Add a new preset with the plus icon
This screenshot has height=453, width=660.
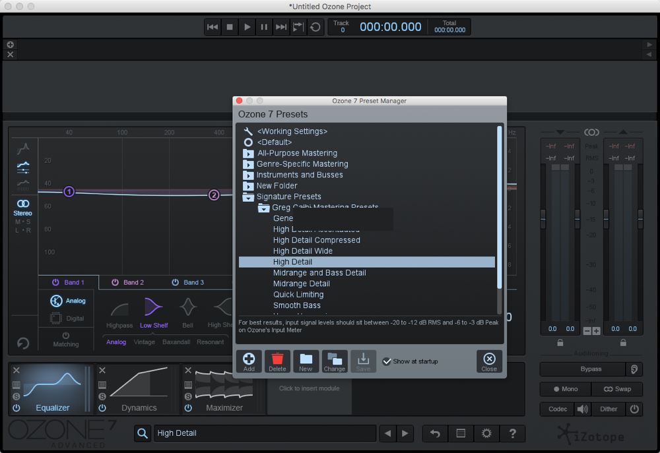[x=249, y=361]
